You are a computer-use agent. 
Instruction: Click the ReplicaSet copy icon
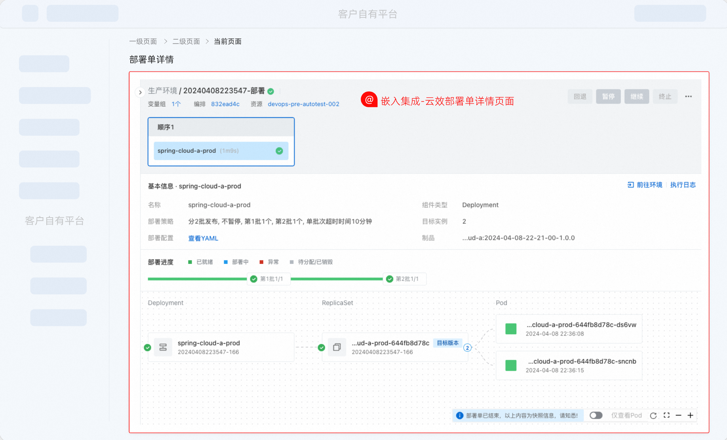click(x=337, y=347)
